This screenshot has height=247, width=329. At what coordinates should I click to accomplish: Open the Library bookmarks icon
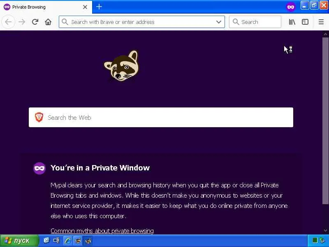click(292, 22)
